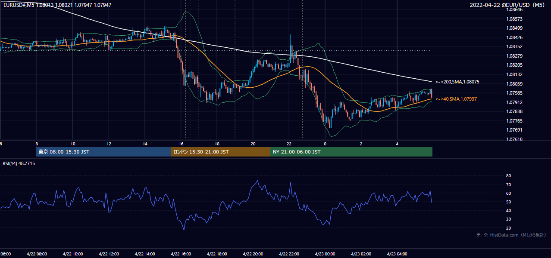Click the 06:00 label on bottom date axis
The width and height of the screenshot is (551, 258).
pyautogui.click(x=5, y=254)
